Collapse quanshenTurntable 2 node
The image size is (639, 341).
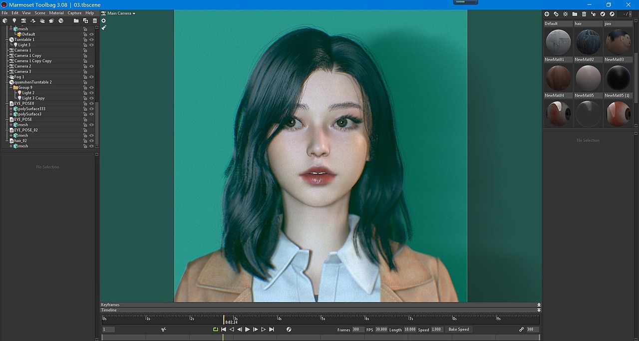tap(6, 82)
